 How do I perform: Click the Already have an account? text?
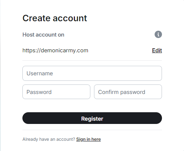(x=49, y=139)
